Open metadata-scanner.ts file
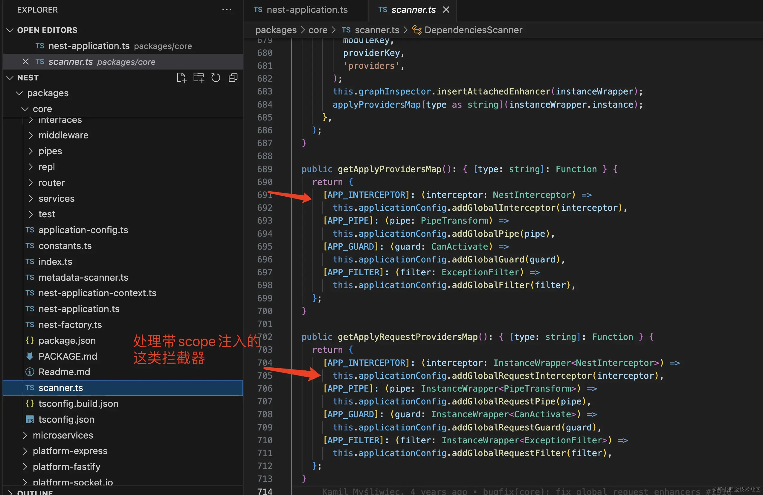 point(123,277)
